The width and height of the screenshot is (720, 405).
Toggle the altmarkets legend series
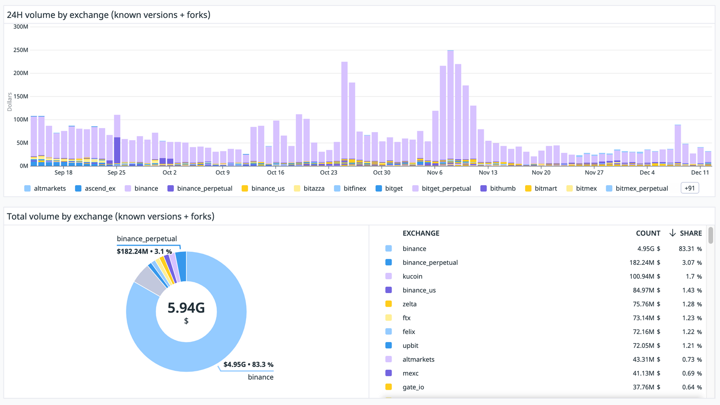(45, 188)
